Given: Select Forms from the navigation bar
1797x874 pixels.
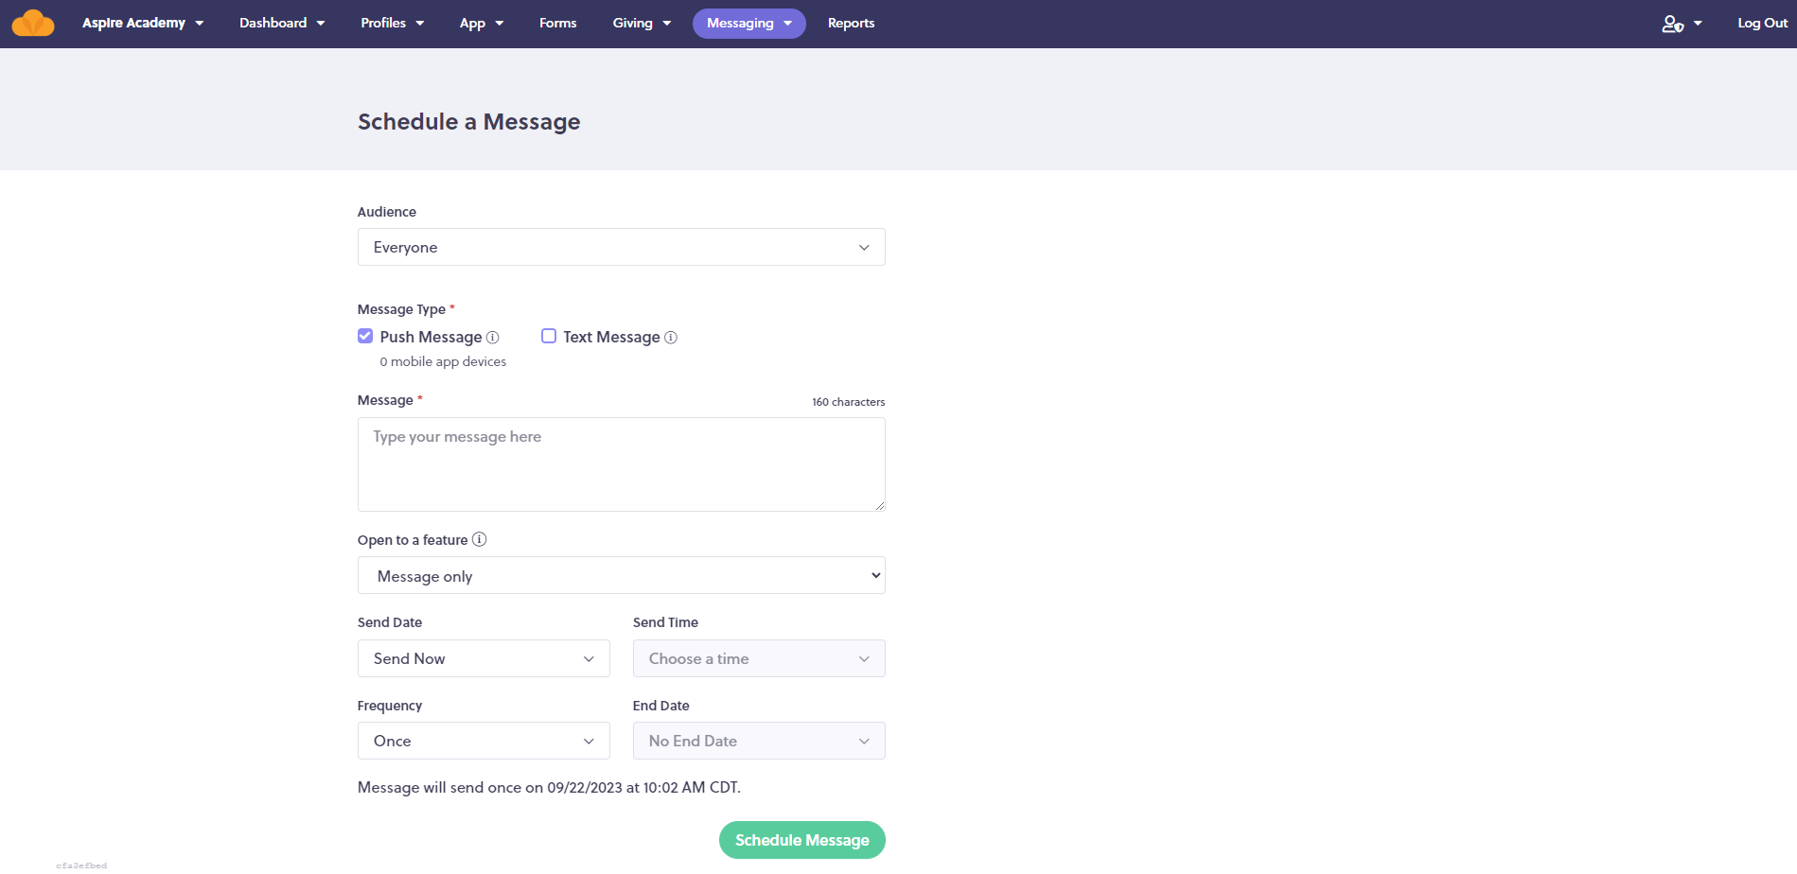Looking at the screenshot, I should (557, 23).
